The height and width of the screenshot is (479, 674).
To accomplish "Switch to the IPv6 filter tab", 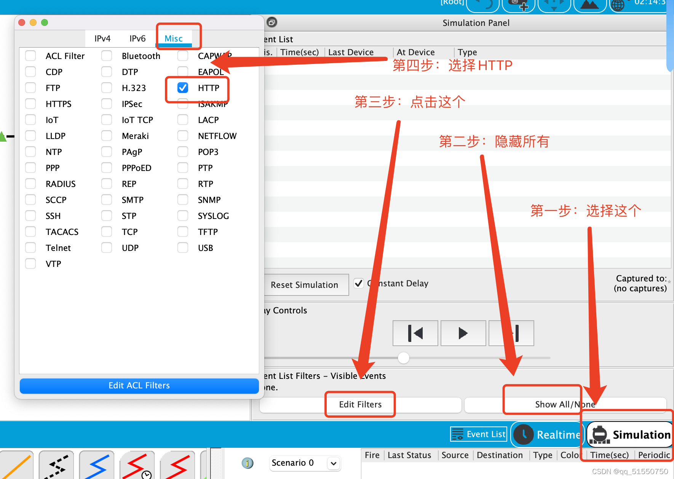I will pos(137,38).
